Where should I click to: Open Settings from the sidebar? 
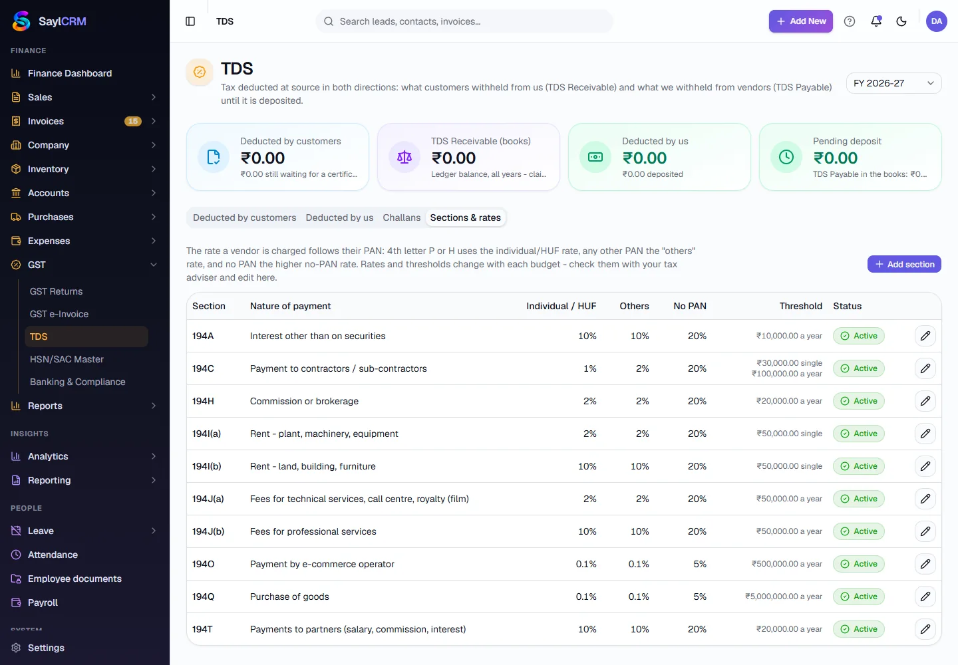[84, 648]
